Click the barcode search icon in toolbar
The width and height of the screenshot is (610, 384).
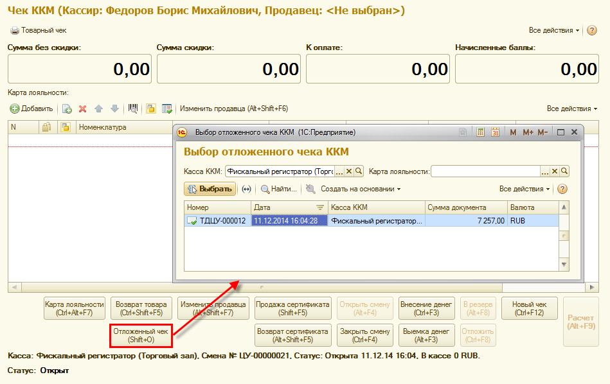(134, 109)
